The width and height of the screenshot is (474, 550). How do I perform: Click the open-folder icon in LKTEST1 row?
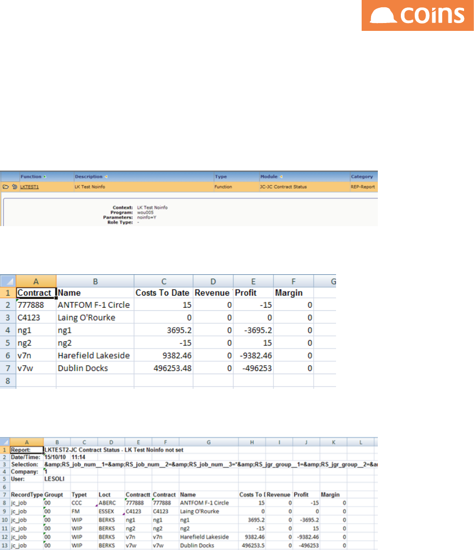6,187
